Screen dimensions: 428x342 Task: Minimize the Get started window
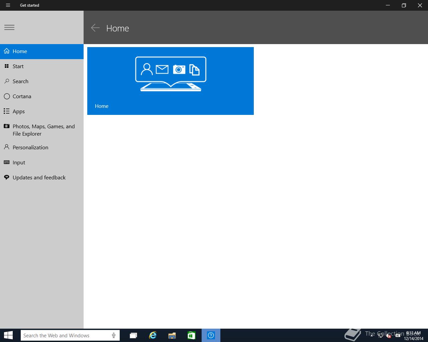click(388, 5)
